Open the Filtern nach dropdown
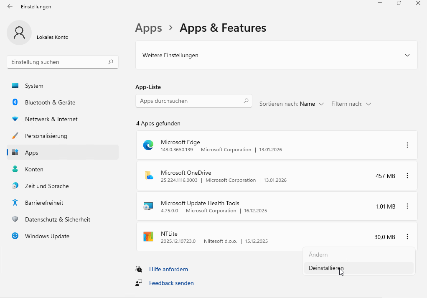This screenshot has width=427, height=298. point(351,104)
